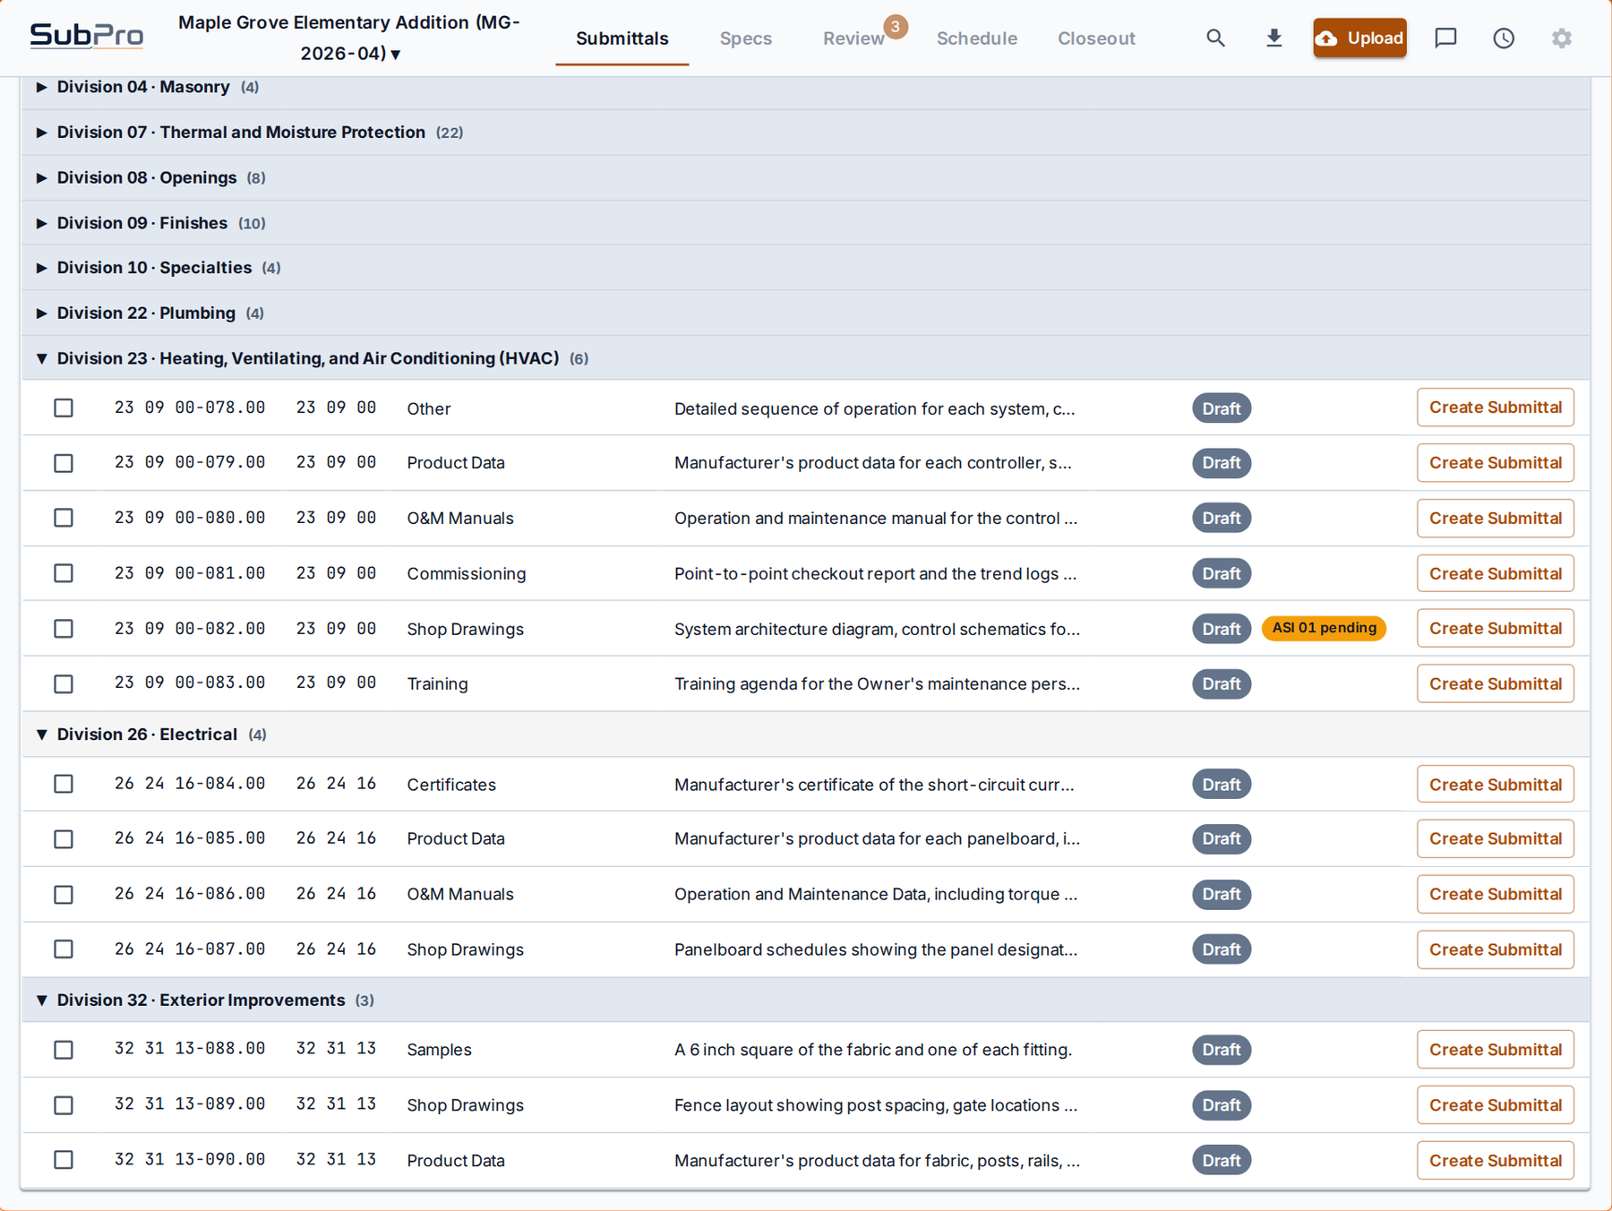This screenshot has height=1211, width=1612.
Task: Click the ASI 01 pending badge
Action: coord(1324,628)
